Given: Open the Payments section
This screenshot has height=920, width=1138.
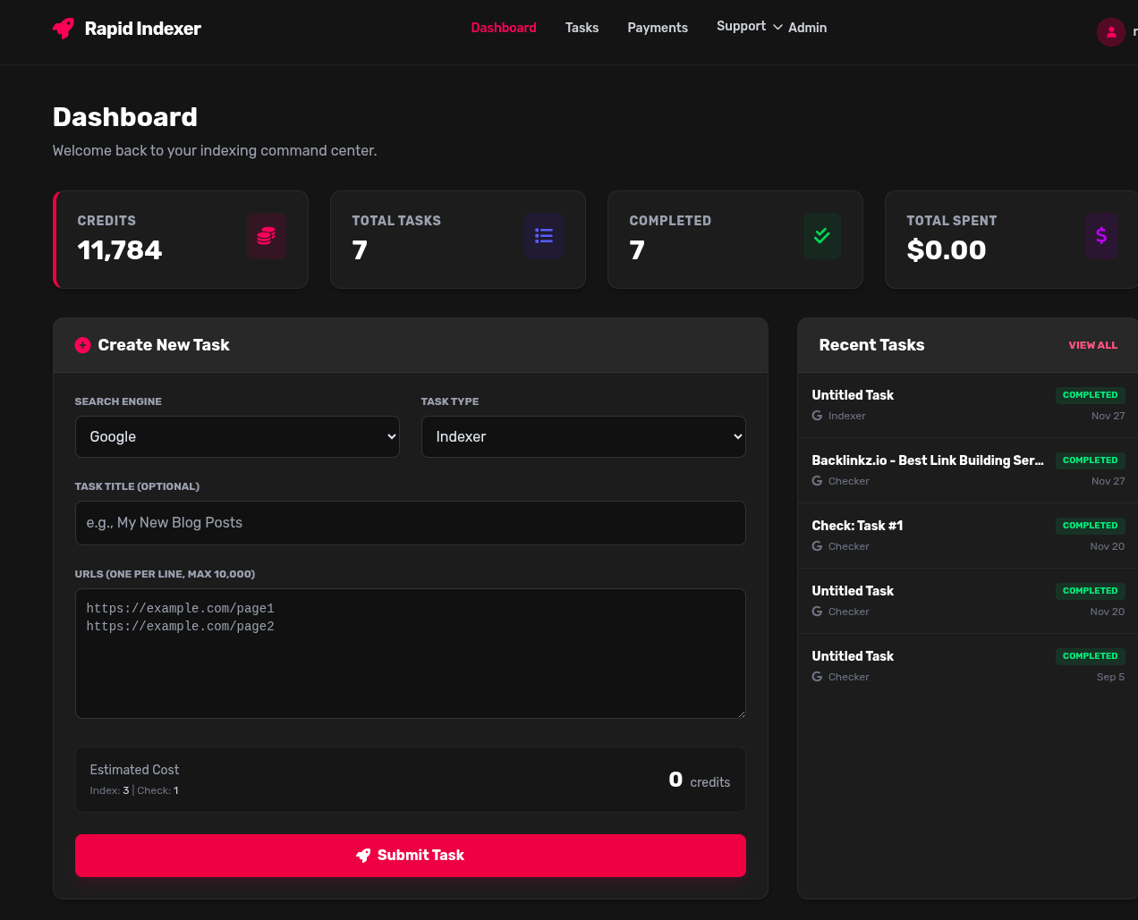Looking at the screenshot, I should point(658,28).
